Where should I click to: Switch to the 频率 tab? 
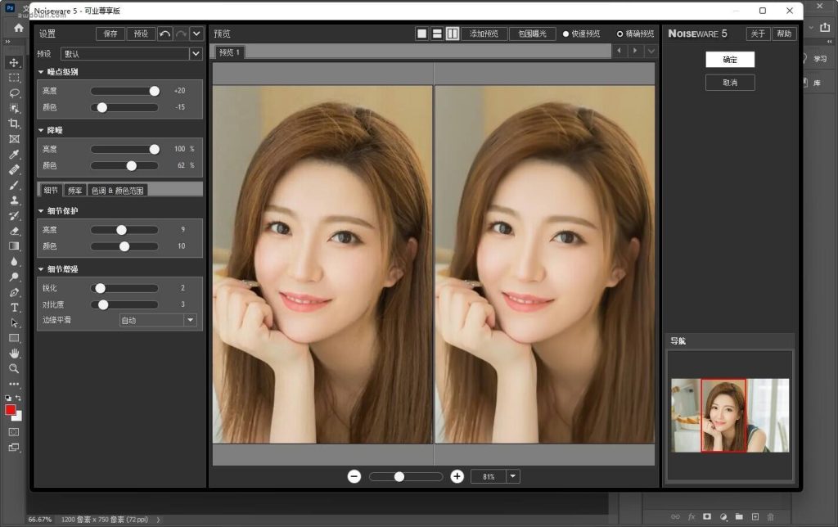74,190
